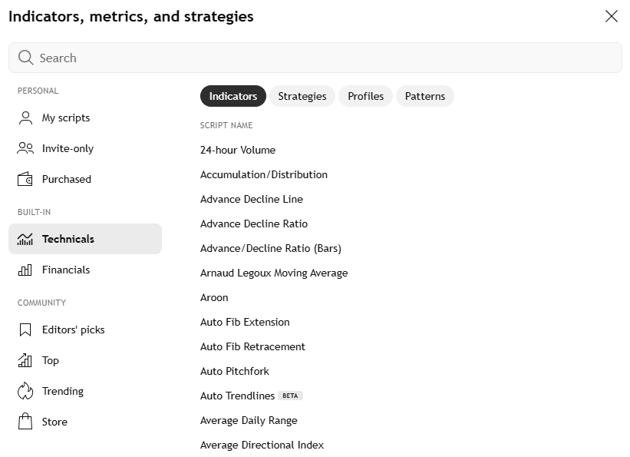Close the indicators dialog

pyautogui.click(x=611, y=16)
